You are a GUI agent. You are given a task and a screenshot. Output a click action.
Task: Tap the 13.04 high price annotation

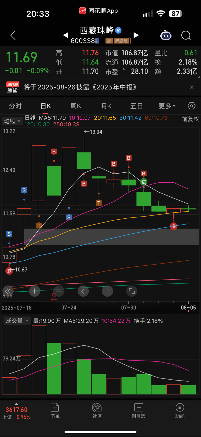pyautogui.click(x=93, y=132)
